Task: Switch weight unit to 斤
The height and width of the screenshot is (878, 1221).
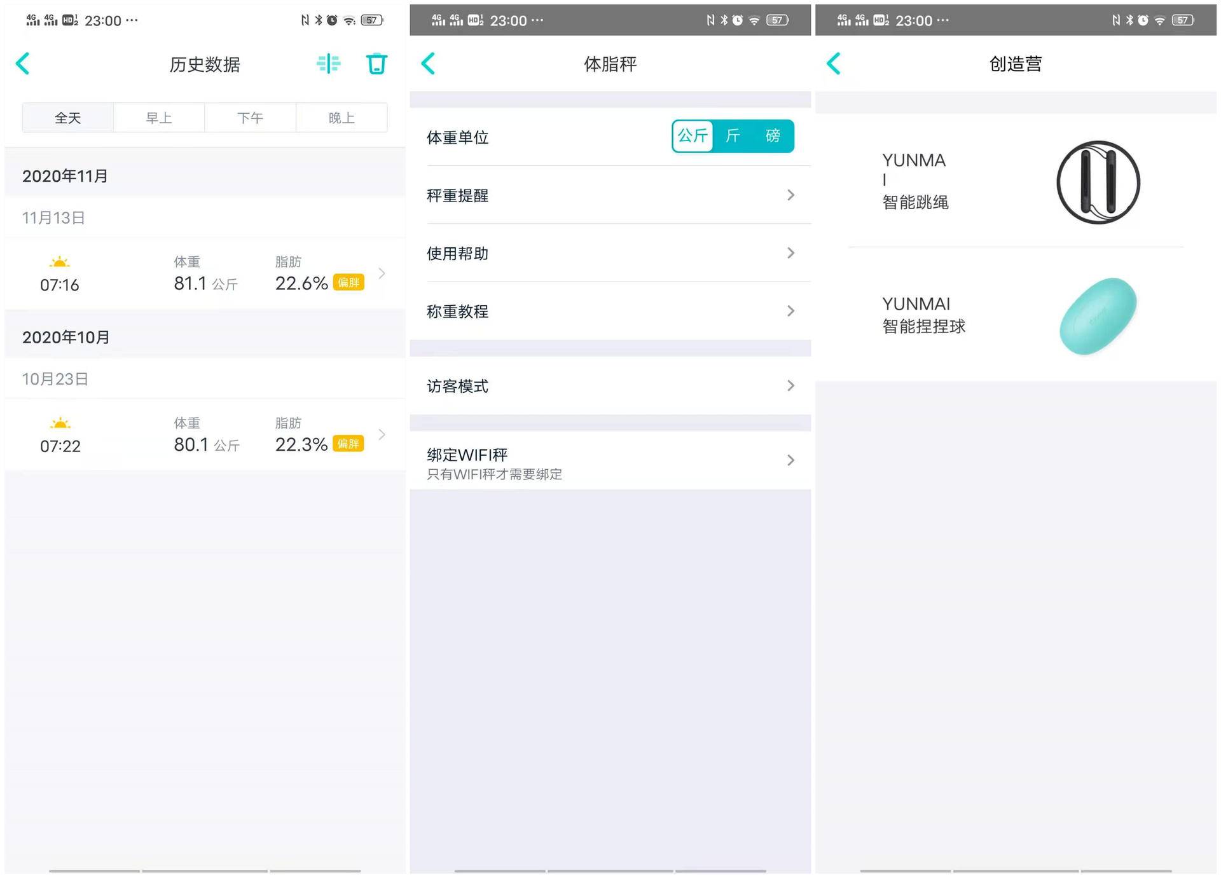Action: 733,136
